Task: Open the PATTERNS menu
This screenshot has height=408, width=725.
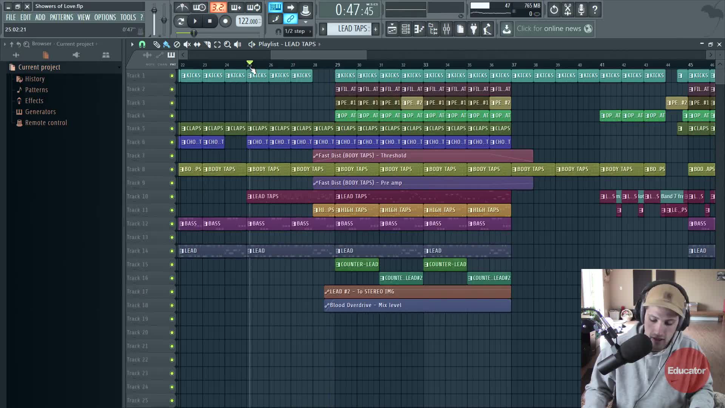Action: (61, 17)
